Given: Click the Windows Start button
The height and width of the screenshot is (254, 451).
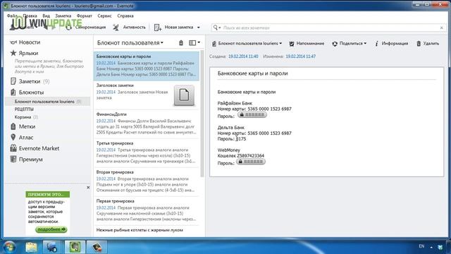Looking at the screenshot, I should coord(9,247).
